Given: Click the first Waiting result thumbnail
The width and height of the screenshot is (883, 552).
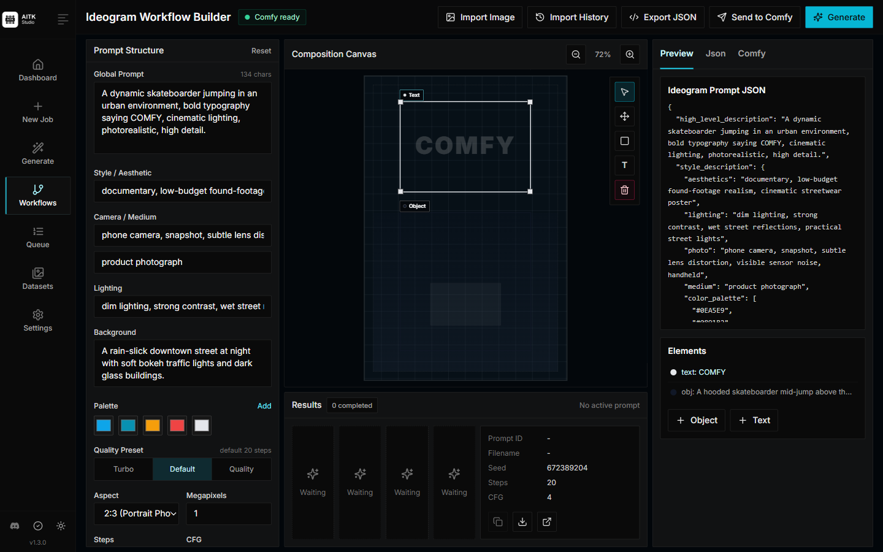Looking at the screenshot, I should [x=313, y=483].
